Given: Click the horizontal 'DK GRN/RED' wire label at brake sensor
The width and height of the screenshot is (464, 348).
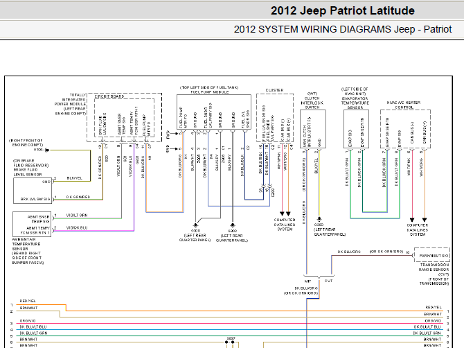Looking at the screenshot, I should pyautogui.click(x=78, y=197).
